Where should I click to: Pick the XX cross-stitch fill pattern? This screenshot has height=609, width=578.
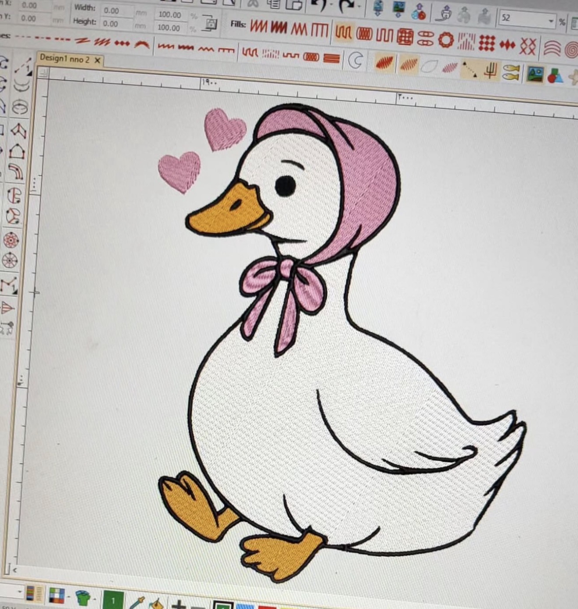tap(528, 46)
